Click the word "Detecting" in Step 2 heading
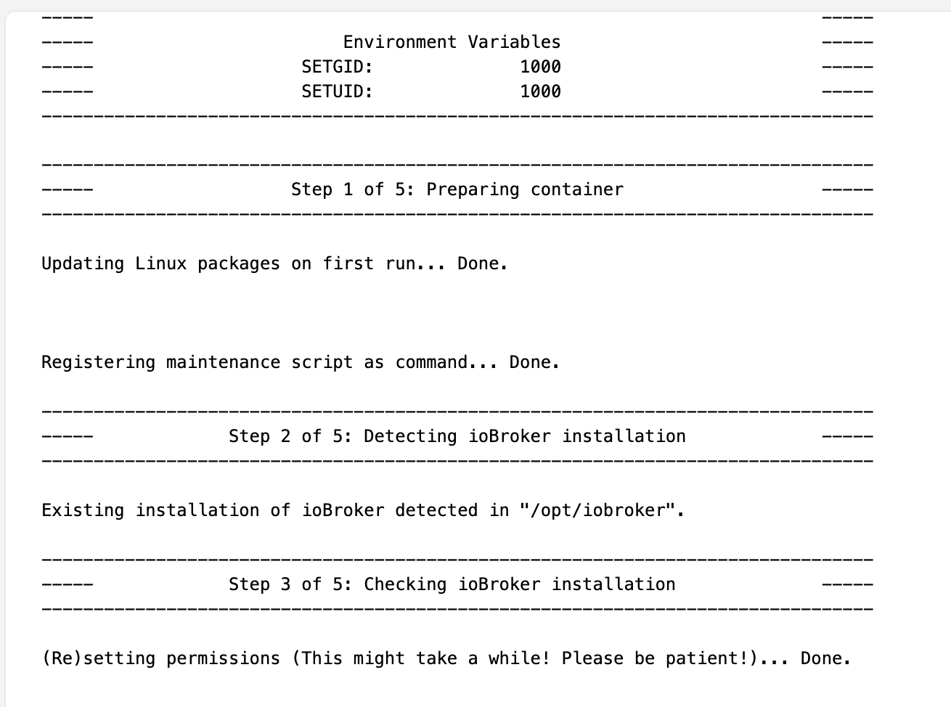The image size is (951, 707). pos(410,436)
